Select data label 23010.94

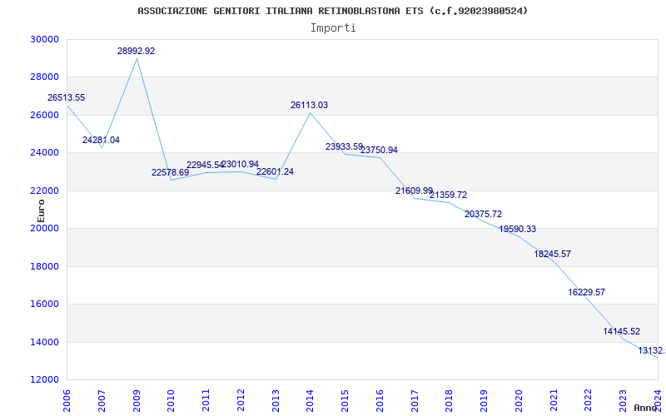click(241, 164)
